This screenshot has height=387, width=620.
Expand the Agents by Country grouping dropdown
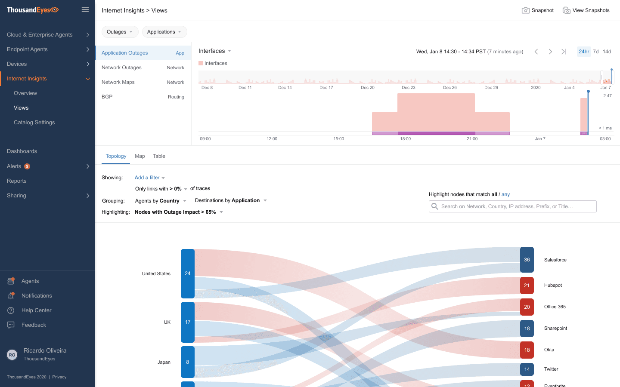coord(161,200)
